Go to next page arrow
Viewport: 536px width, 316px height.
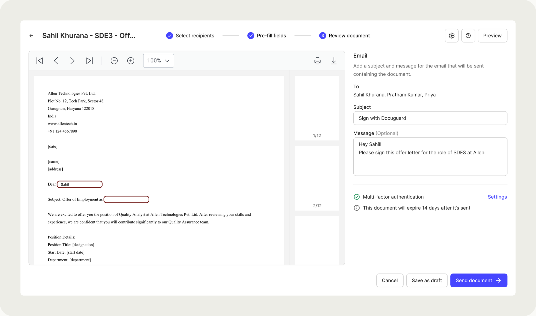pos(72,61)
